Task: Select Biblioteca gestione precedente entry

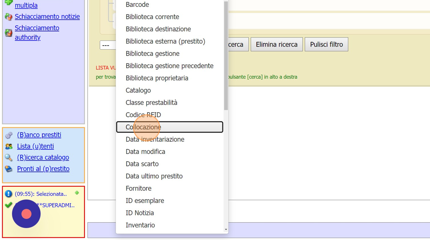Action: click(x=169, y=66)
